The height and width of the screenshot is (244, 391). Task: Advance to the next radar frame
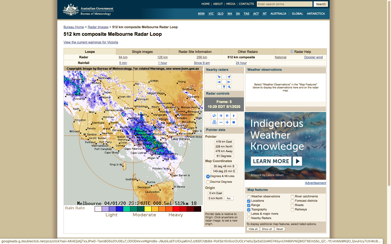pos(227,116)
